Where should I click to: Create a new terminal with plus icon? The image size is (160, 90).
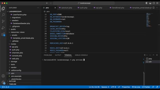pos(144,55)
